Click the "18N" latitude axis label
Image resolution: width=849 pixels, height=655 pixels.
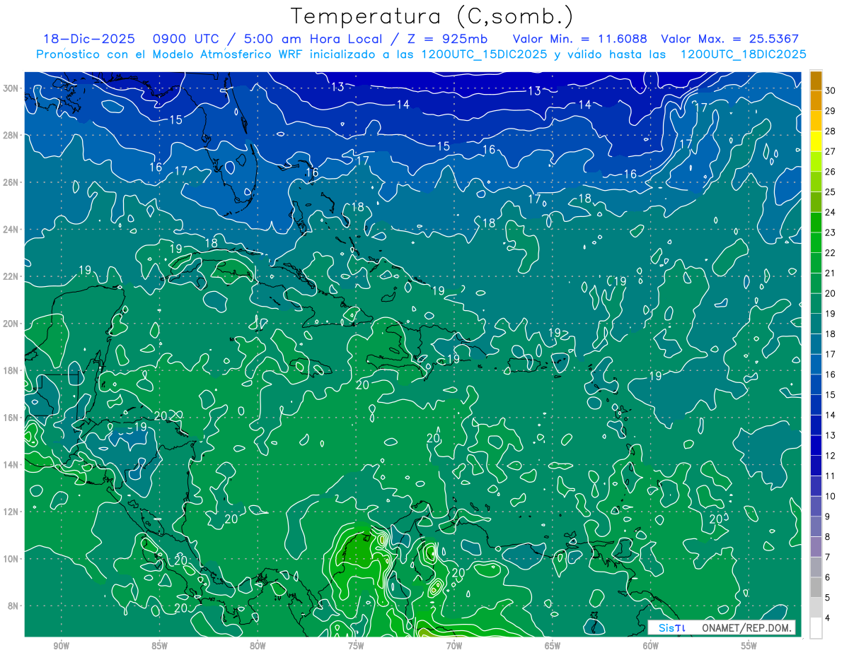pyautogui.click(x=11, y=370)
